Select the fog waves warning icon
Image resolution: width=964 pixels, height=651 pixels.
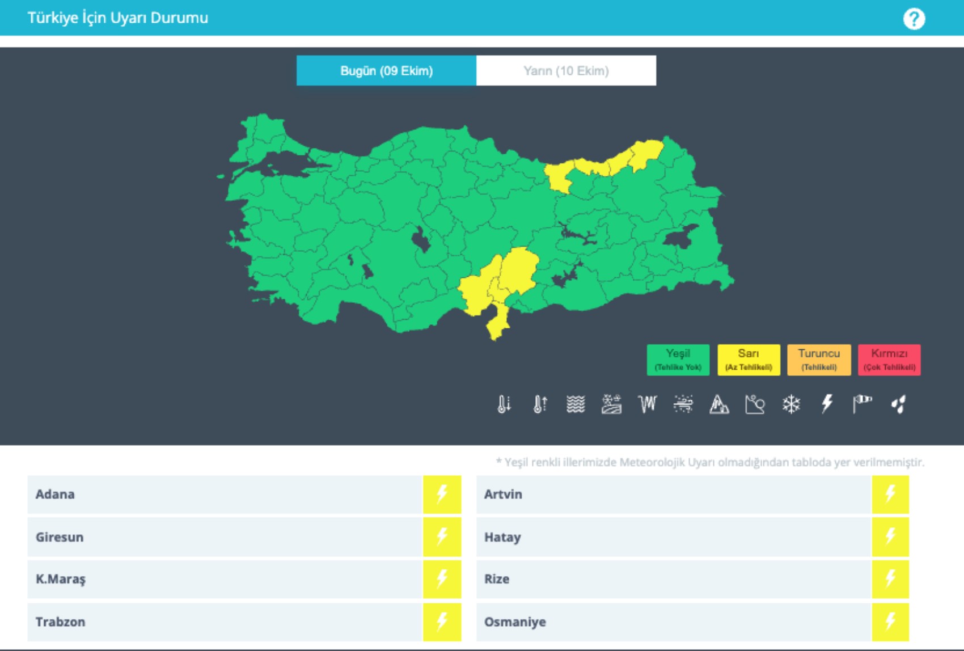(x=576, y=404)
